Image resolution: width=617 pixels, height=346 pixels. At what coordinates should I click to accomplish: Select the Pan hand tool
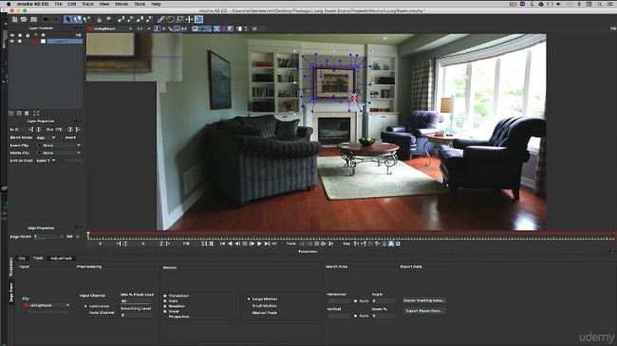point(100,19)
